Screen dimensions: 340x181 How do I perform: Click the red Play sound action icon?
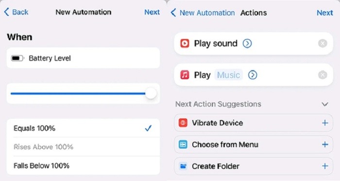[185, 44]
